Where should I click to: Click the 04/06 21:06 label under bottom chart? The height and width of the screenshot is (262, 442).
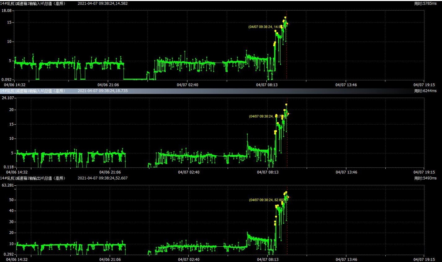tap(109, 259)
